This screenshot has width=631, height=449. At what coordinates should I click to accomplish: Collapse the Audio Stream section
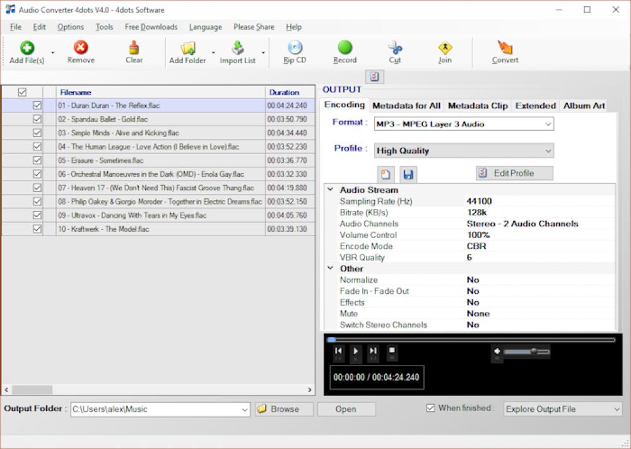[x=330, y=189]
